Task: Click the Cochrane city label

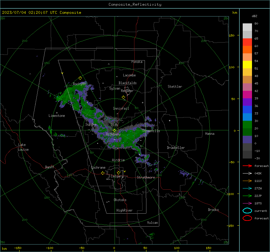Action: click(x=98, y=168)
